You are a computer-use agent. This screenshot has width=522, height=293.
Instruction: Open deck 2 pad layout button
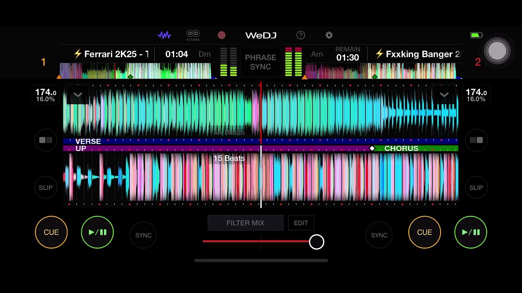(476, 140)
